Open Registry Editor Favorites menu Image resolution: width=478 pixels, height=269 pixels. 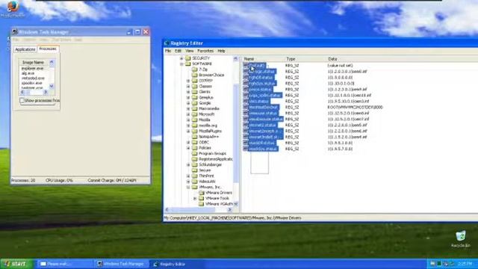(205, 51)
